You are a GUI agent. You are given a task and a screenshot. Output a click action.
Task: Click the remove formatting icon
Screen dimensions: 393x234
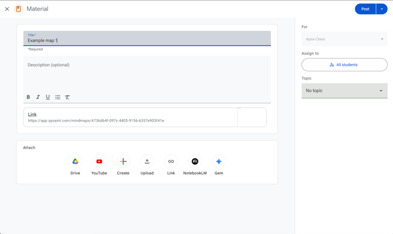(x=67, y=97)
